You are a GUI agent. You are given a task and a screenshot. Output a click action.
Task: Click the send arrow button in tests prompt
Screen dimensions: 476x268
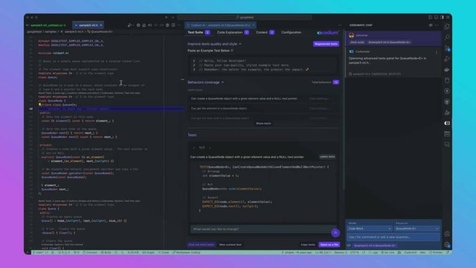click(x=335, y=233)
